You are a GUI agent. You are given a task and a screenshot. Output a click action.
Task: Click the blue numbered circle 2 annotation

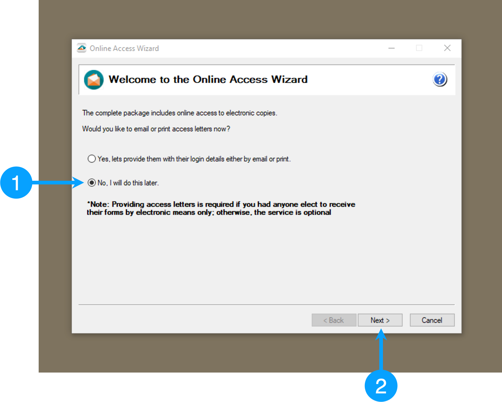(x=381, y=386)
